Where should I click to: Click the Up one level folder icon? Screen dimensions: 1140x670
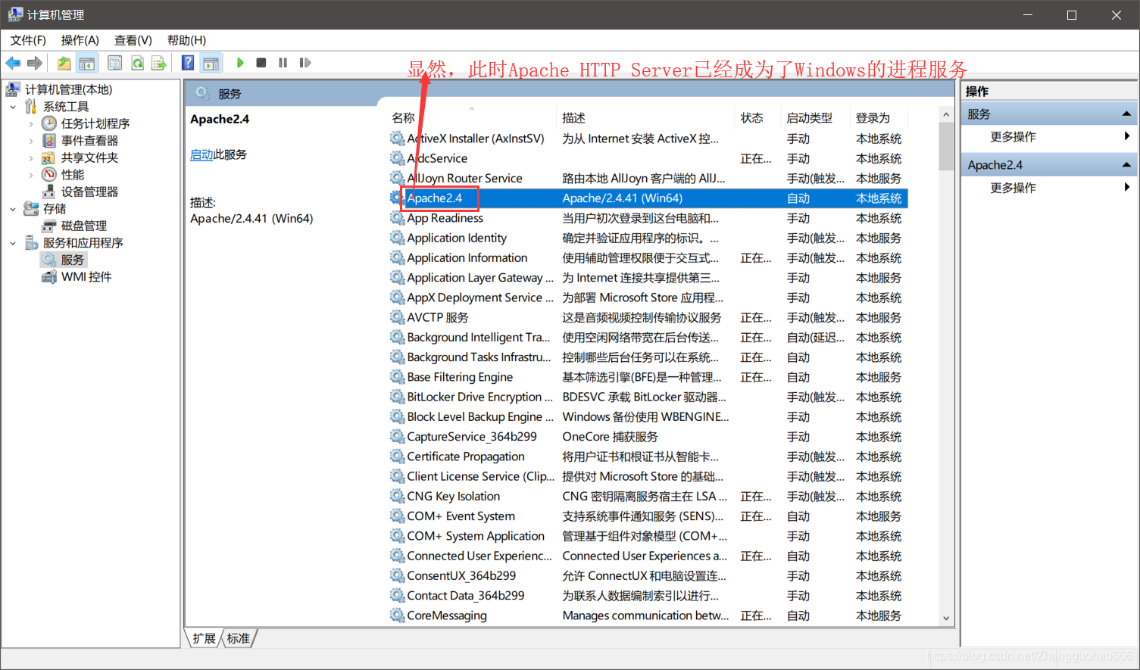click(x=64, y=63)
